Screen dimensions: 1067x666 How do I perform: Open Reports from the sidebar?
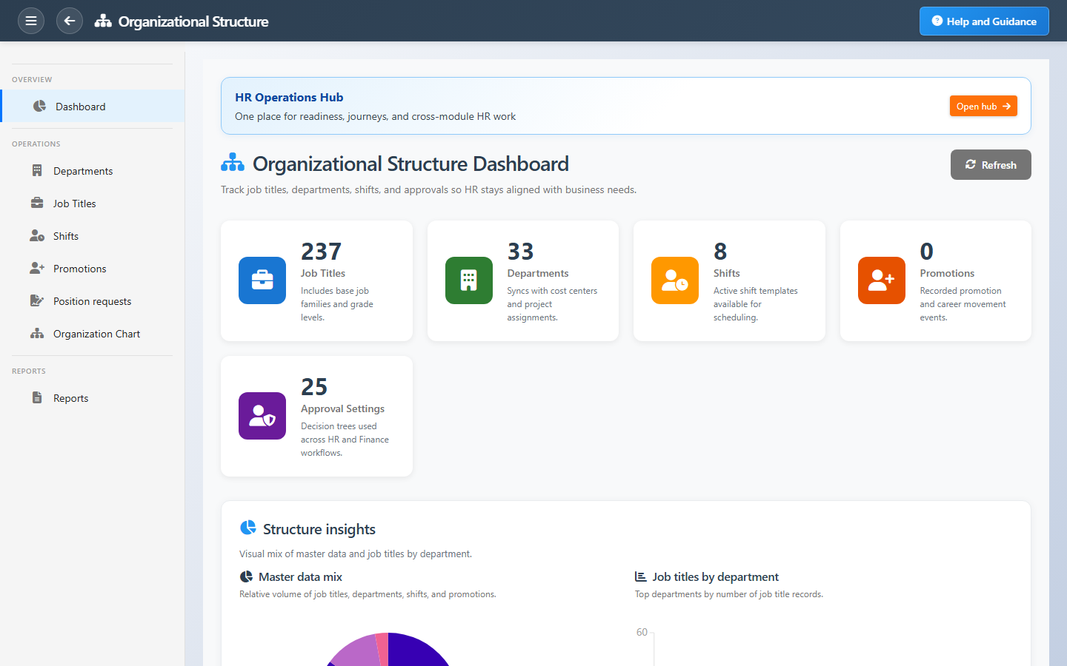93,398
